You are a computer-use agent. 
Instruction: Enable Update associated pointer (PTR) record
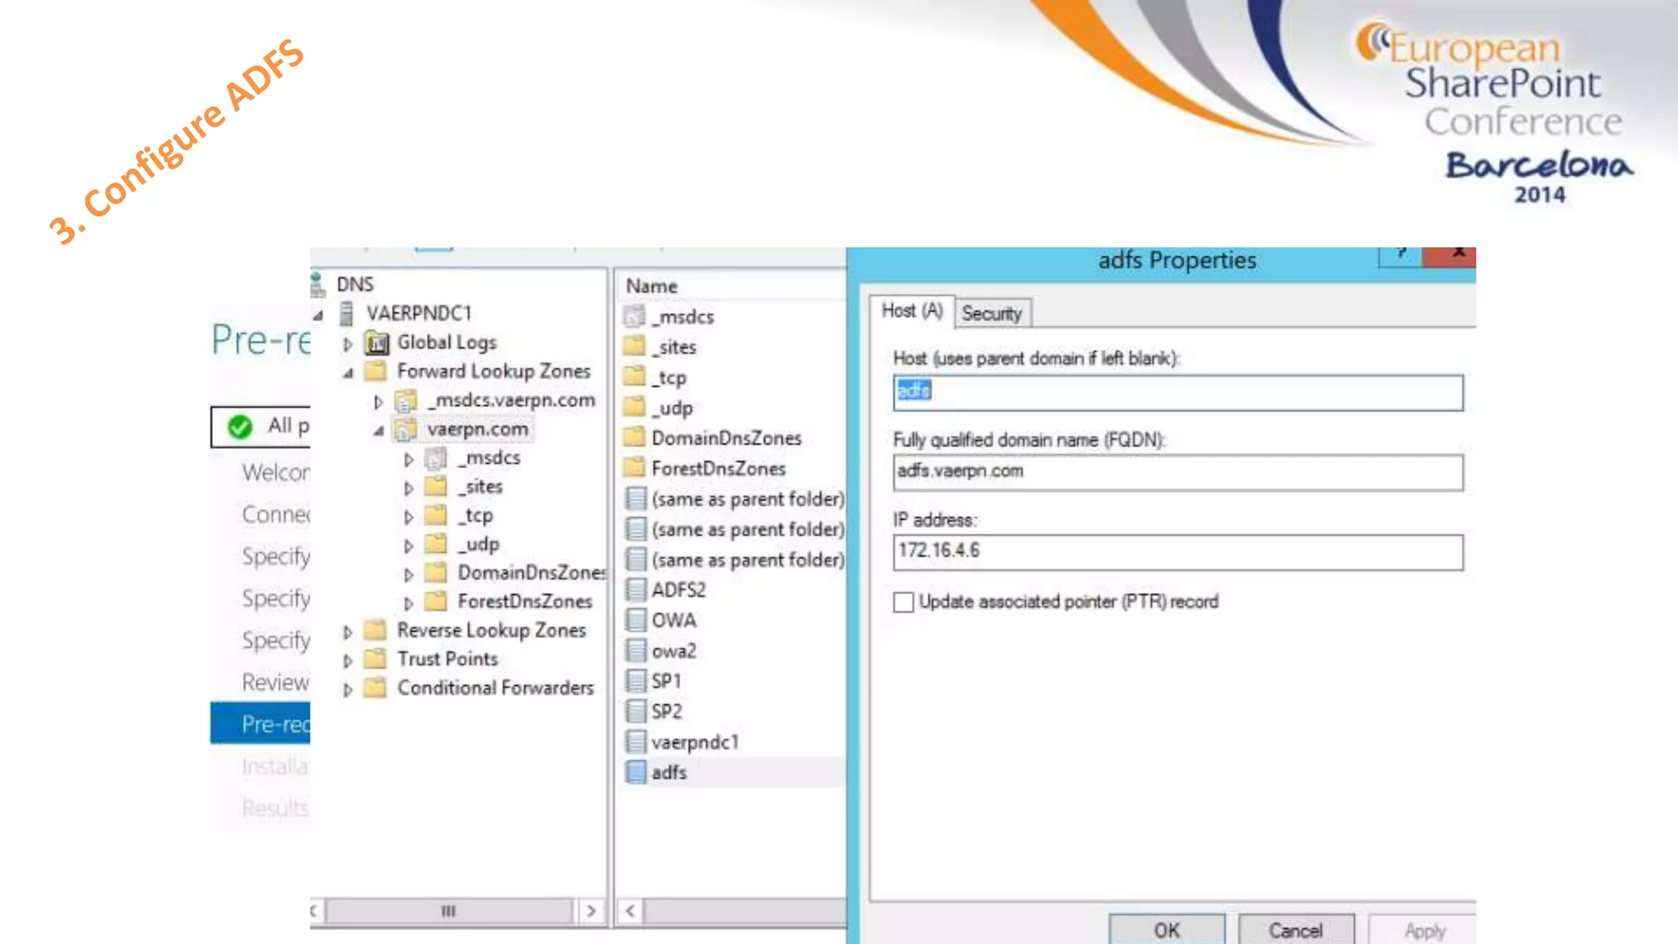coord(903,602)
